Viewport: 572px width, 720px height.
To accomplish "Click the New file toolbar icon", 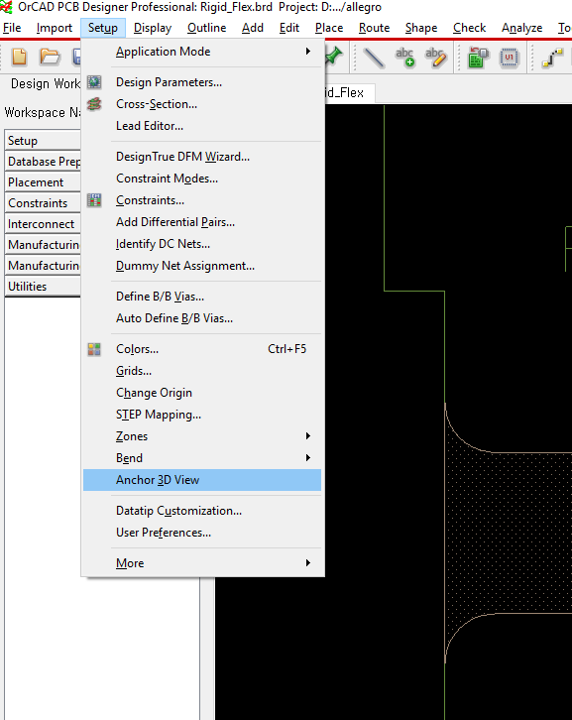I will coord(19,57).
